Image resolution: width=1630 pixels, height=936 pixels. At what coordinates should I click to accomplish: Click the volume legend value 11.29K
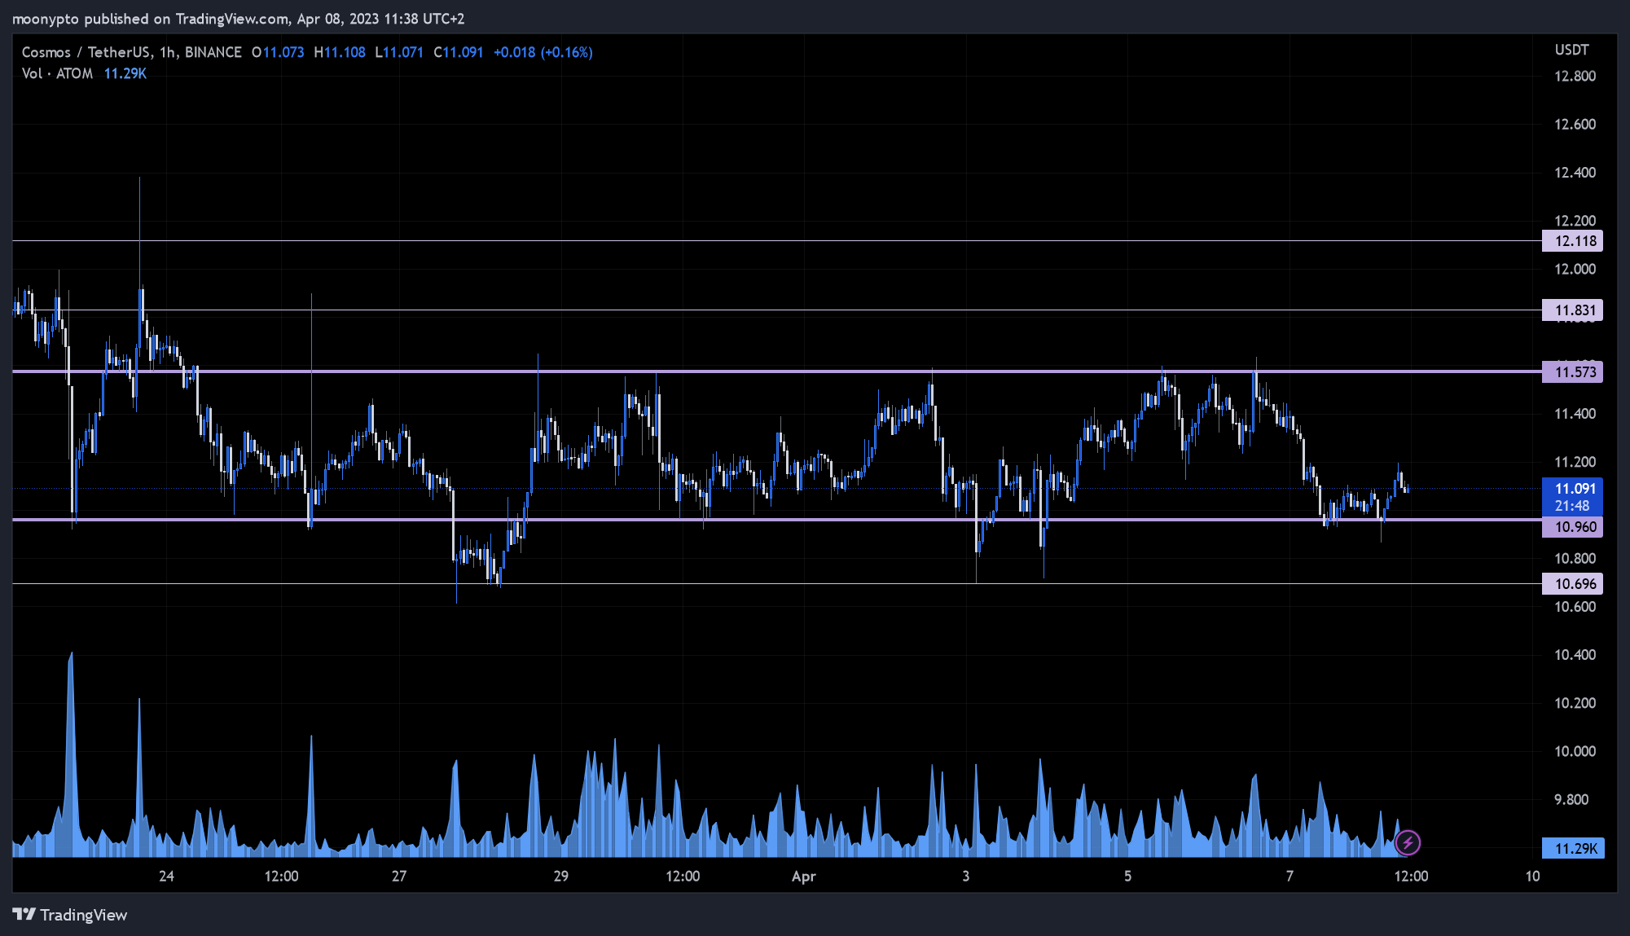(x=125, y=73)
